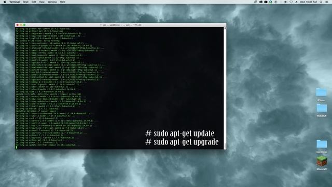The image size is (332, 187).
Task: Open the Apple menu
Action: coord(5,2)
